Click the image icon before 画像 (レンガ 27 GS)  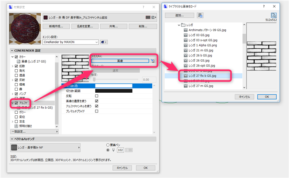(19, 61)
